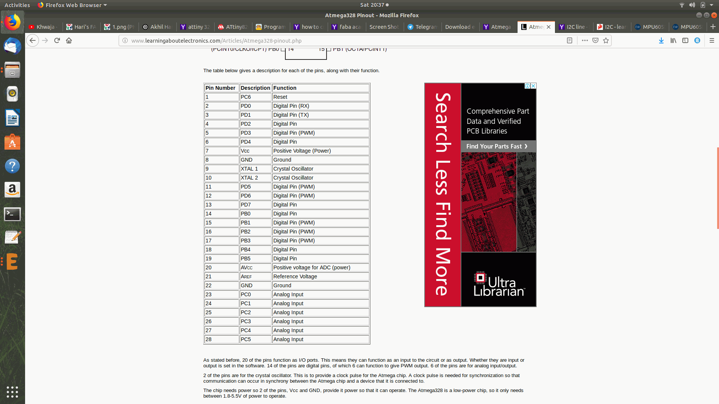Image resolution: width=719 pixels, height=404 pixels.
Task: Reload the current page
Action: 57,40
